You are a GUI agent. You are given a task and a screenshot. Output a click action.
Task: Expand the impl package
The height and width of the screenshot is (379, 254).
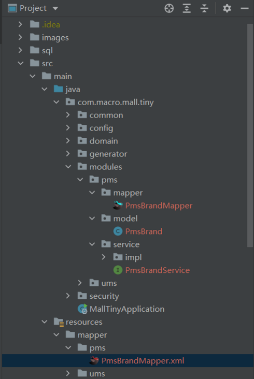[104, 257]
